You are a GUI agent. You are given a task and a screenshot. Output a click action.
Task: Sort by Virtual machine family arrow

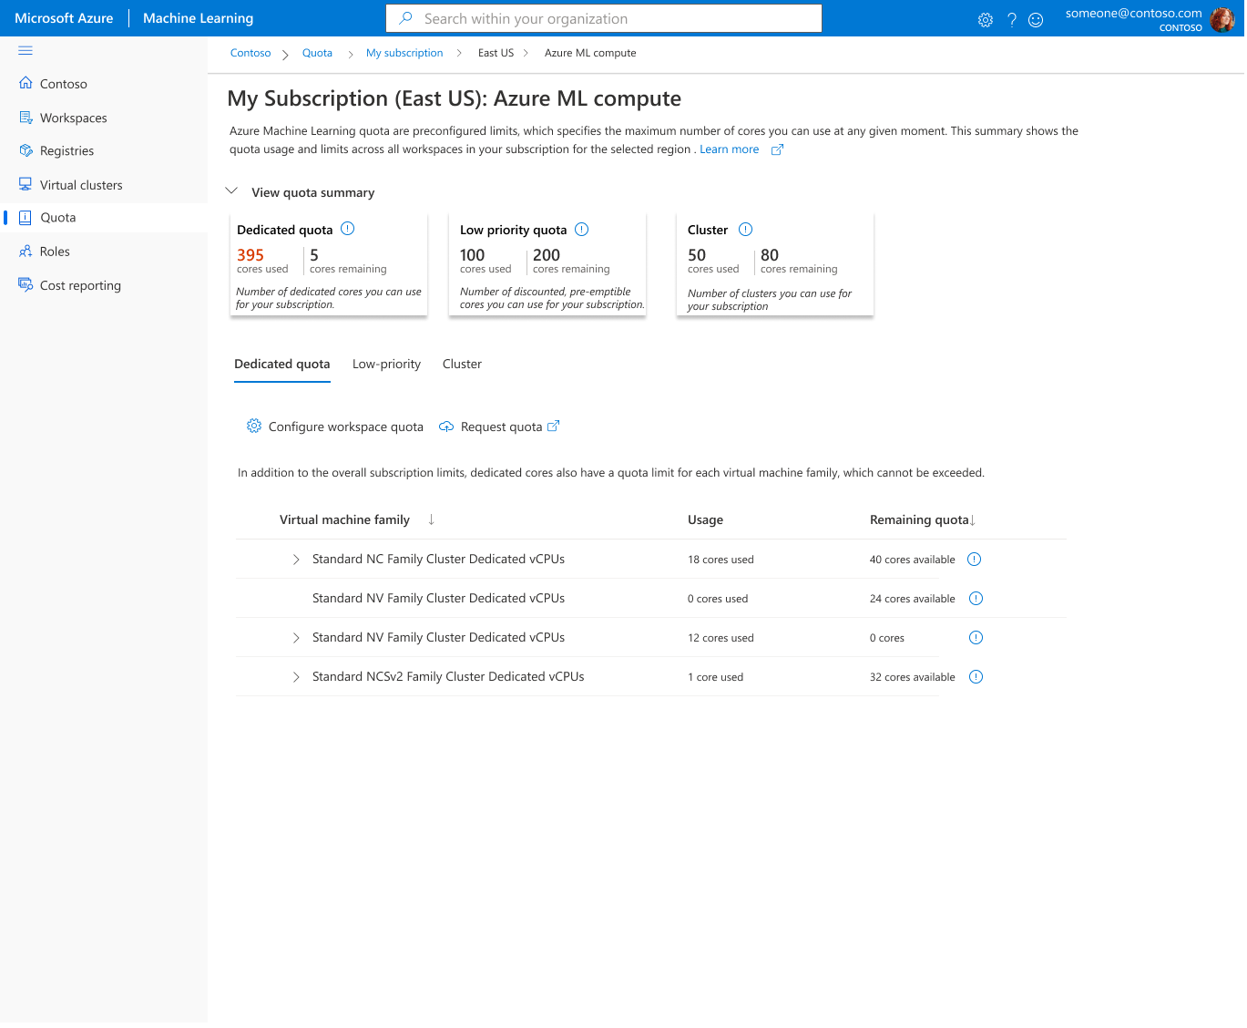(x=431, y=519)
